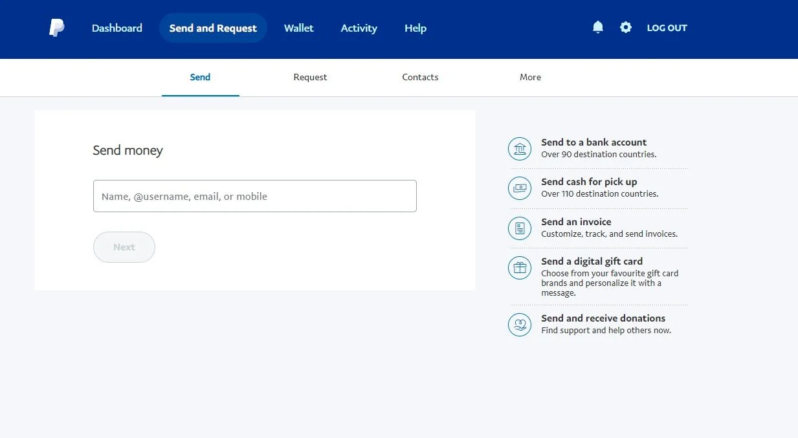Open the More tab

tap(531, 77)
